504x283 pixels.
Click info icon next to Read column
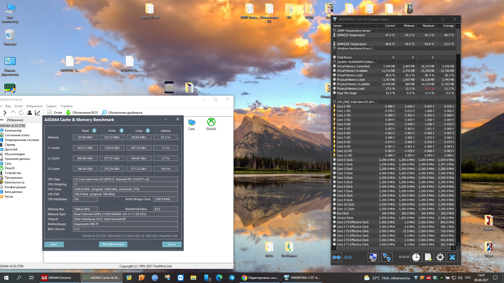coord(94,130)
